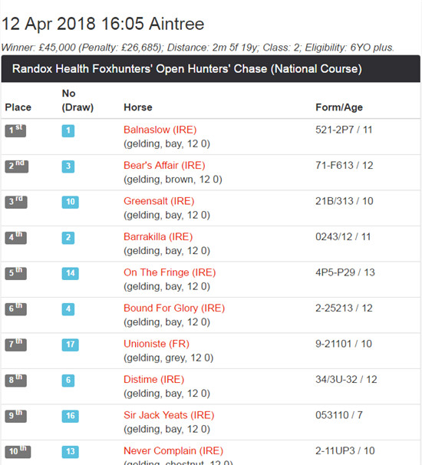Click the 10th place badge
422x465 pixels.
[x=18, y=452]
